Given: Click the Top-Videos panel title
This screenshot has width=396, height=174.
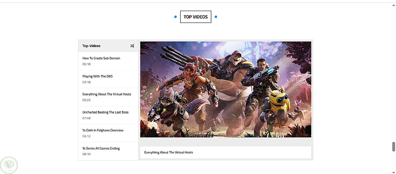Looking at the screenshot, I should (91, 46).
